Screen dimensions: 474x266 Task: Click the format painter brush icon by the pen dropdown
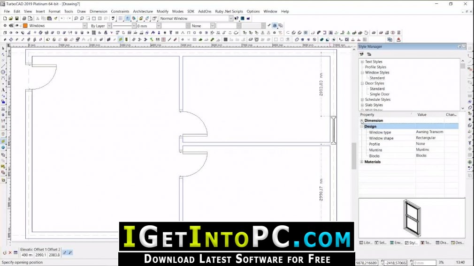[269, 26]
